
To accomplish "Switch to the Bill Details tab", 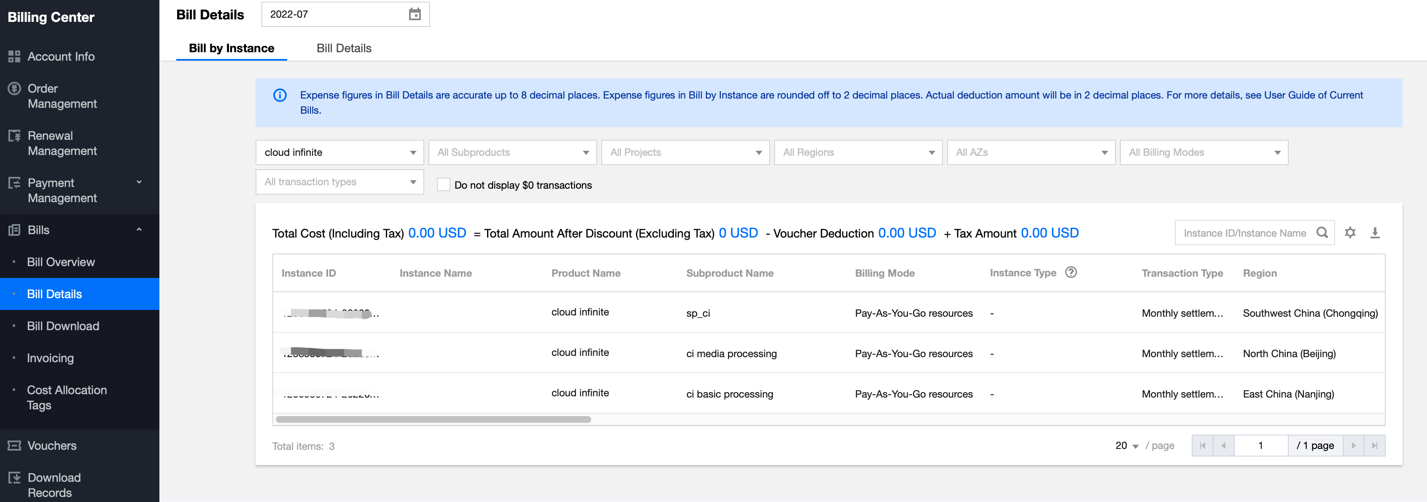I will coord(343,48).
